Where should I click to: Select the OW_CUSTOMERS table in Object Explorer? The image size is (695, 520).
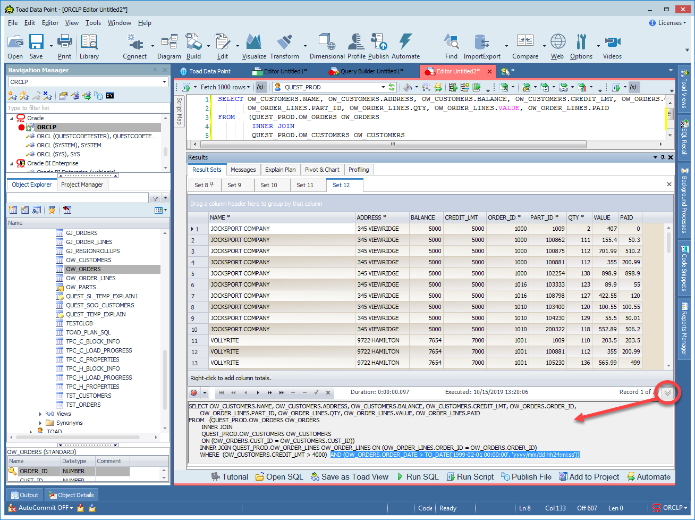[x=88, y=260]
